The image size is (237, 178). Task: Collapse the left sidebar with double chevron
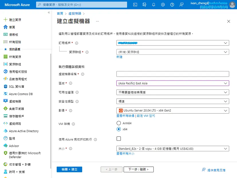coord(49,13)
